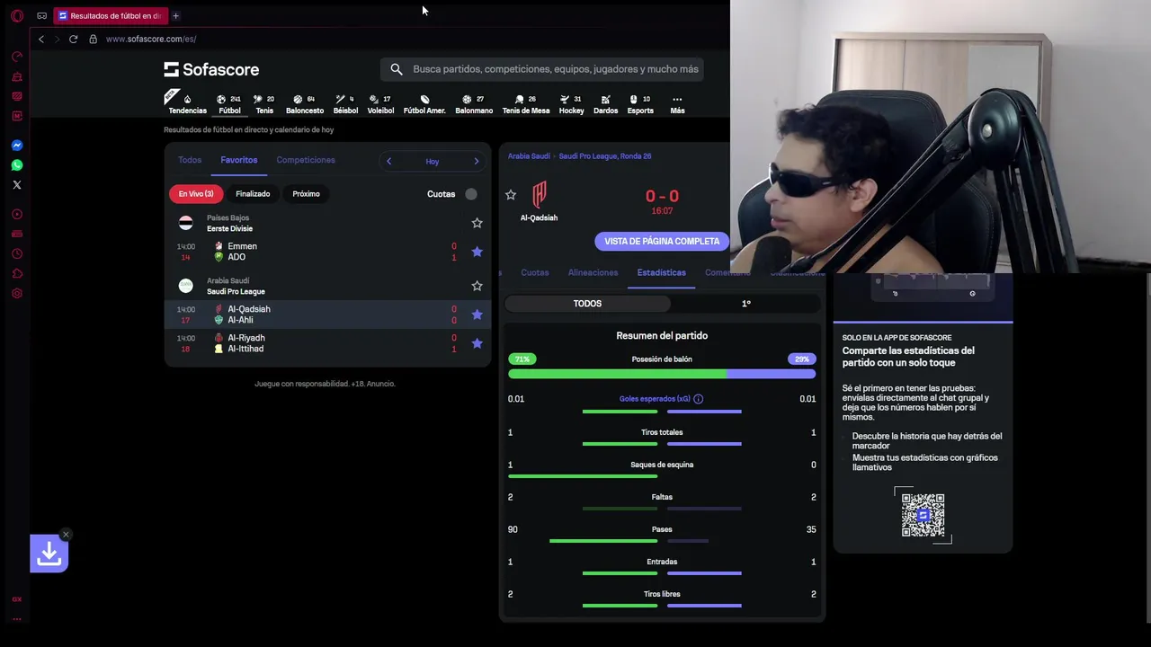Open the Al-Qadsiah team crest
Image resolution: width=1151 pixels, height=647 pixels.
point(540,194)
